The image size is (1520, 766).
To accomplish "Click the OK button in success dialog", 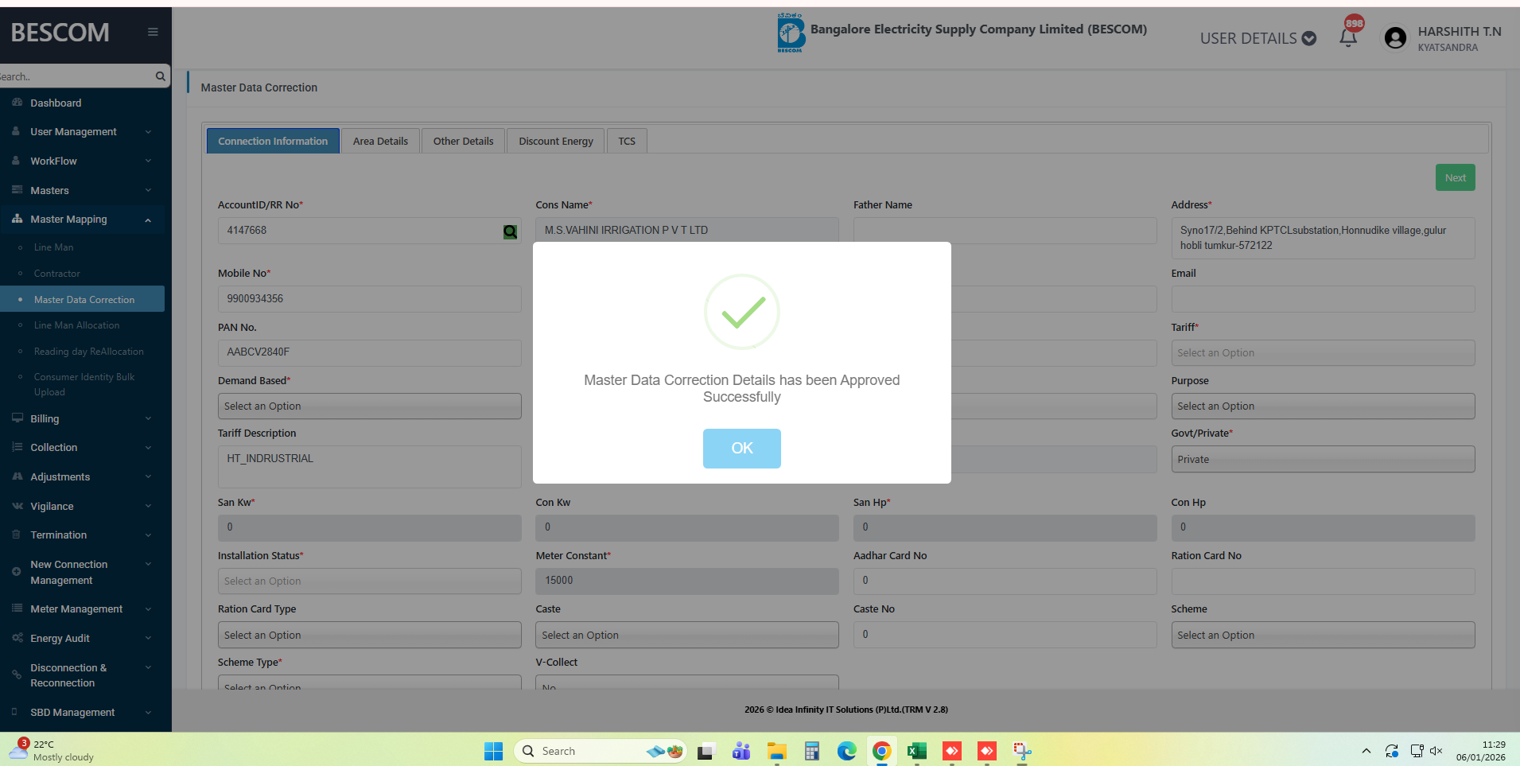I will (741, 448).
